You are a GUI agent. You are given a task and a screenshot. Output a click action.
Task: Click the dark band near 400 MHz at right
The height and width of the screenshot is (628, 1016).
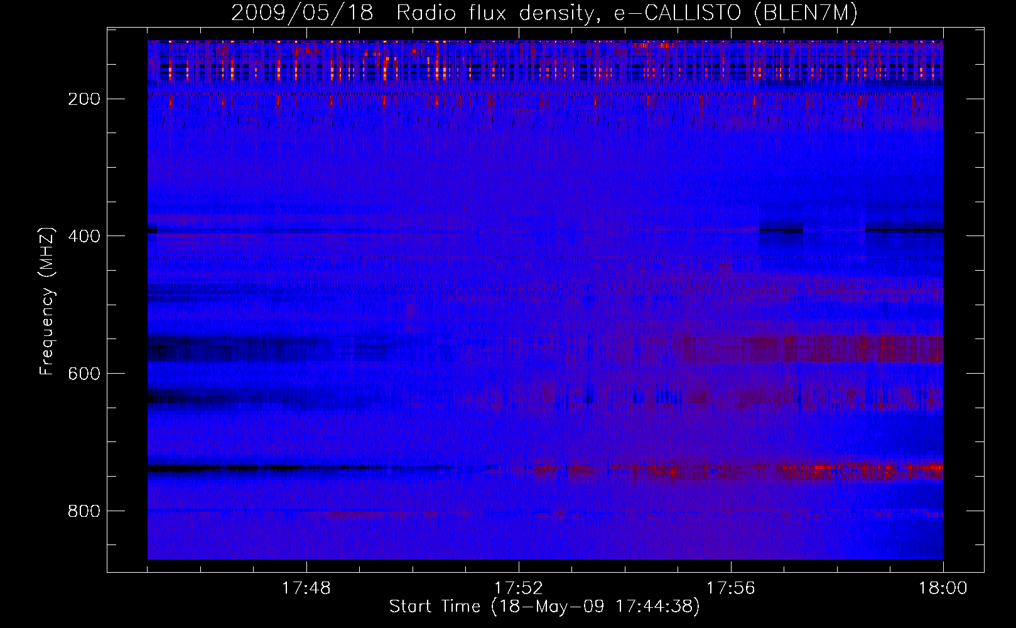point(904,229)
